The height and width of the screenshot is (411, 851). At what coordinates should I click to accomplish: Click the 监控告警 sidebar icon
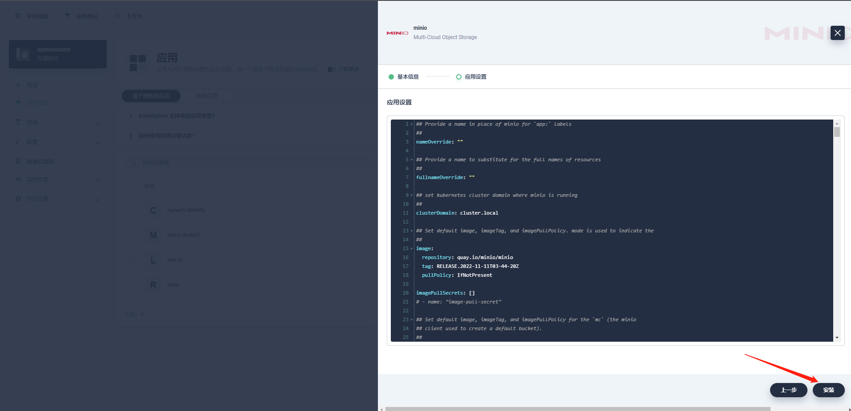point(18,179)
